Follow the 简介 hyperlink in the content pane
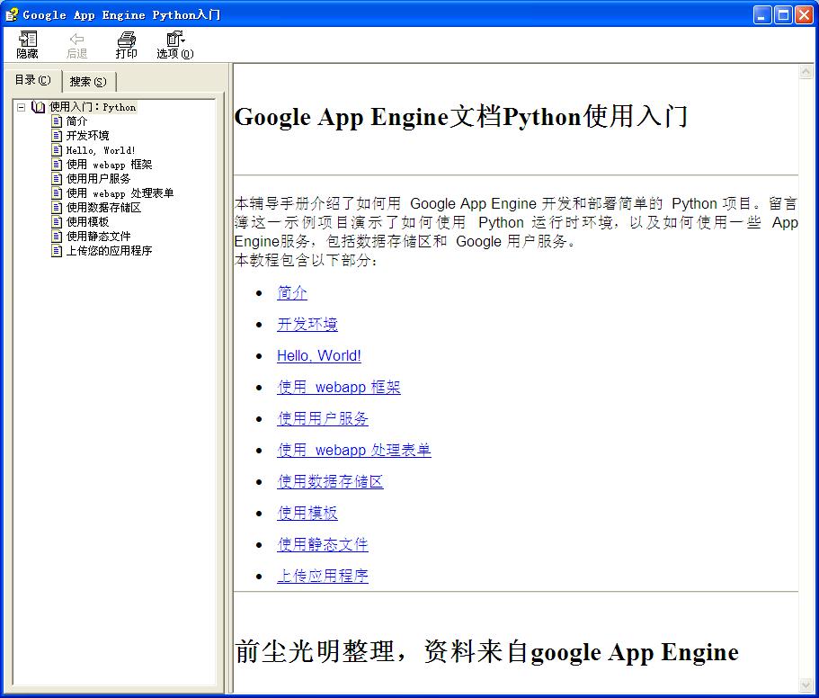Image resolution: width=819 pixels, height=698 pixels. [292, 293]
